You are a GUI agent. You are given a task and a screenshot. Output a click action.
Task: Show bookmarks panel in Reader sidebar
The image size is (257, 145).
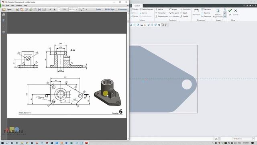click(x=4, y=21)
